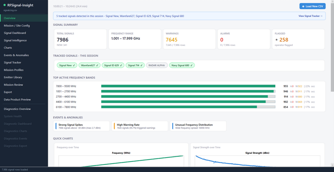The height and width of the screenshot is (172, 334).
Task: Open Events & Anomalies in sidebar
Action: coord(24,55)
